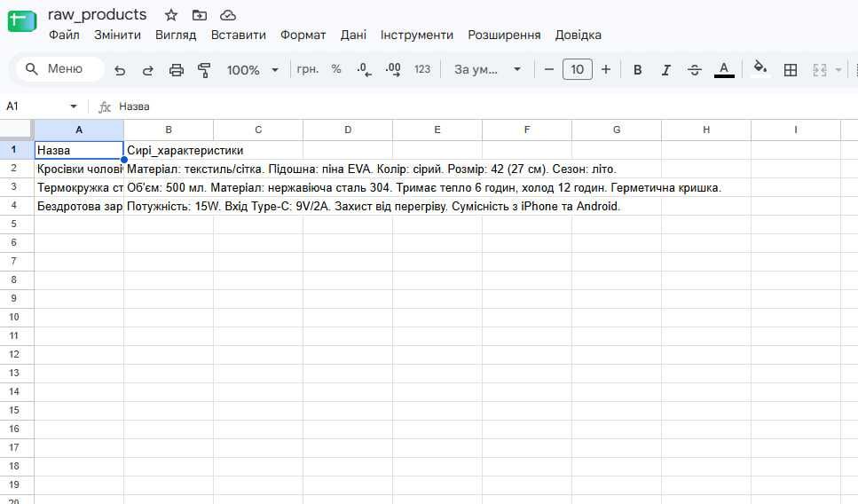
Task: Toggle strikethrough formatting
Action: 695,70
